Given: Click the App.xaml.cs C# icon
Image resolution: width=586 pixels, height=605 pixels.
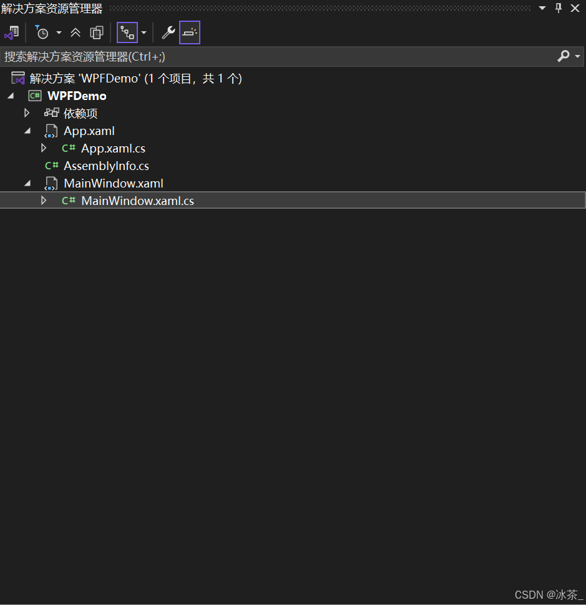Looking at the screenshot, I should click(69, 147).
